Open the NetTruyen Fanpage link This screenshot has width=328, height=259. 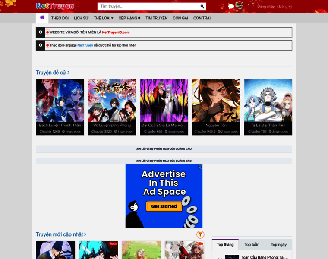point(85,45)
